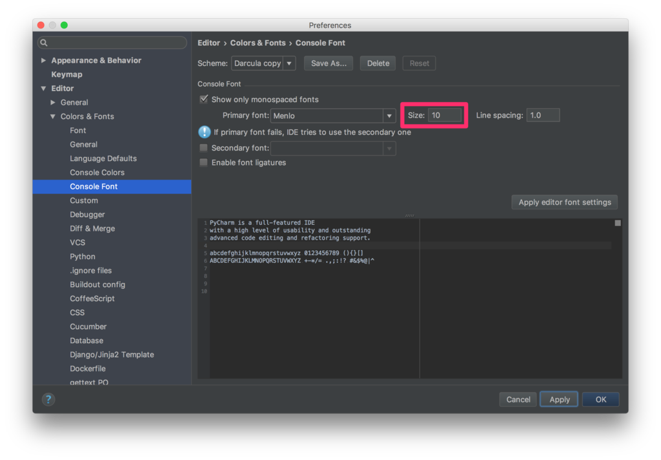This screenshot has width=661, height=460.
Task: Select Python in the sidebar
Action: 83,256
